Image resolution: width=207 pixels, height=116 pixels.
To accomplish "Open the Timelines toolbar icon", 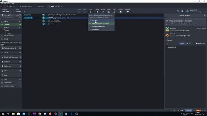I will (x=128, y=12).
